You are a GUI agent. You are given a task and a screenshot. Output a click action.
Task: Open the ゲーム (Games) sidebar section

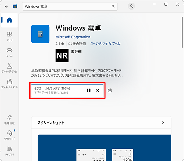[x=10, y=52]
